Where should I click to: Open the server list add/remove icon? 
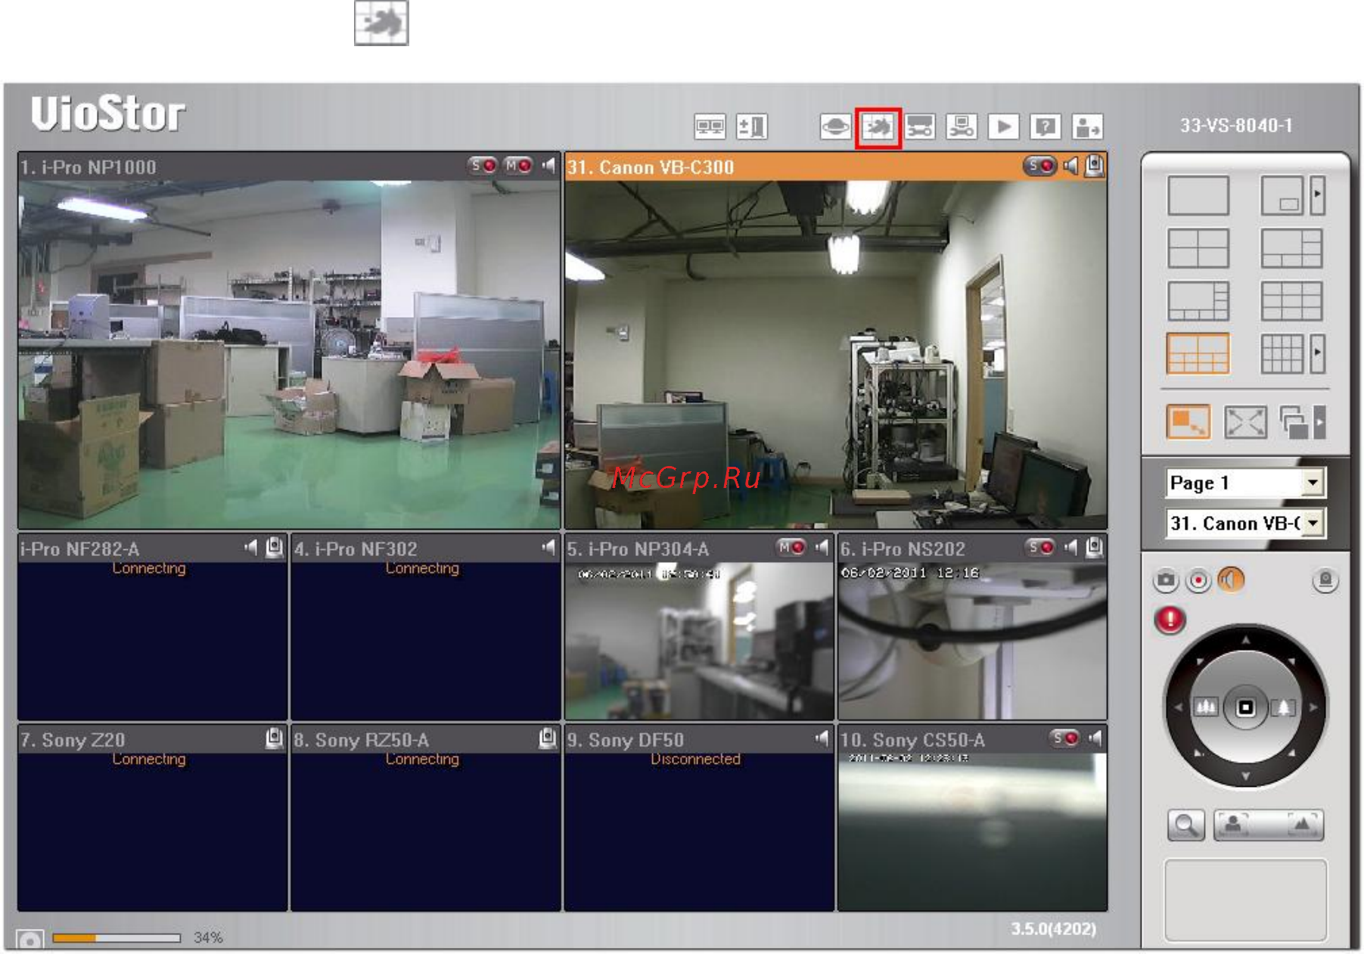point(752,126)
